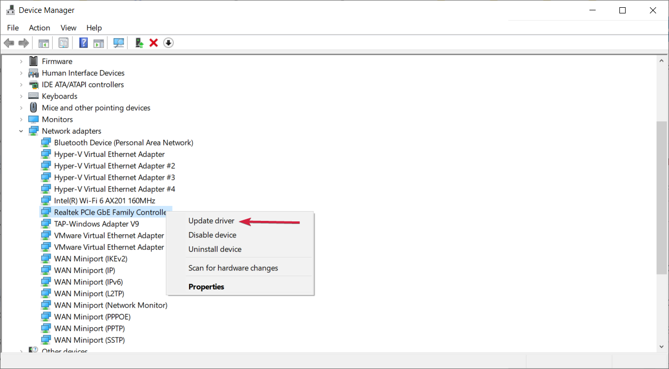Click the Human Interface Devices icon
This screenshot has width=669, height=369.
[x=34, y=73]
